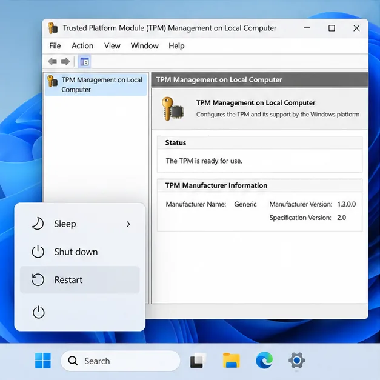
Task: Select TPM Management on Local Computer tree node
Action: (x=96, y=85)
